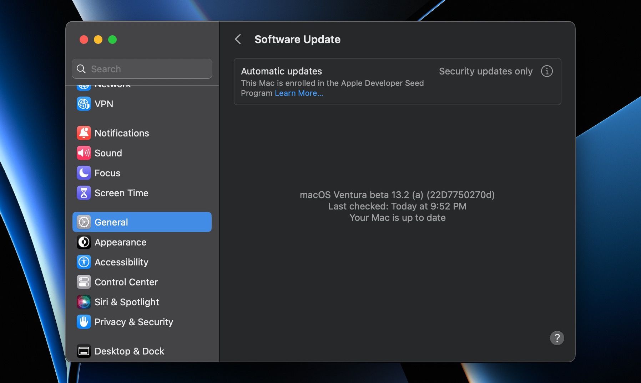Click the question mark help button
641x383 pixels.
point(557,338)
